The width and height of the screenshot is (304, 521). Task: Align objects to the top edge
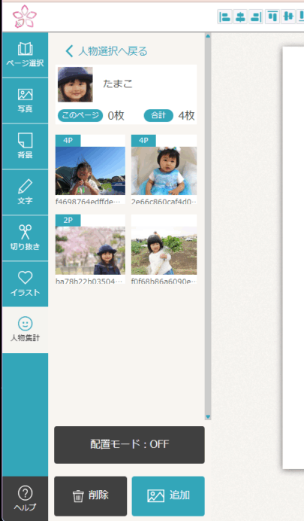point(272,17)
